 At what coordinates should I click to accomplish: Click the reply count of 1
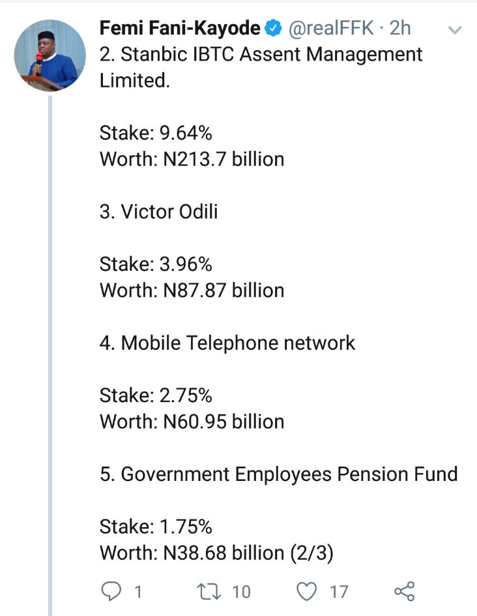point(137,592)
